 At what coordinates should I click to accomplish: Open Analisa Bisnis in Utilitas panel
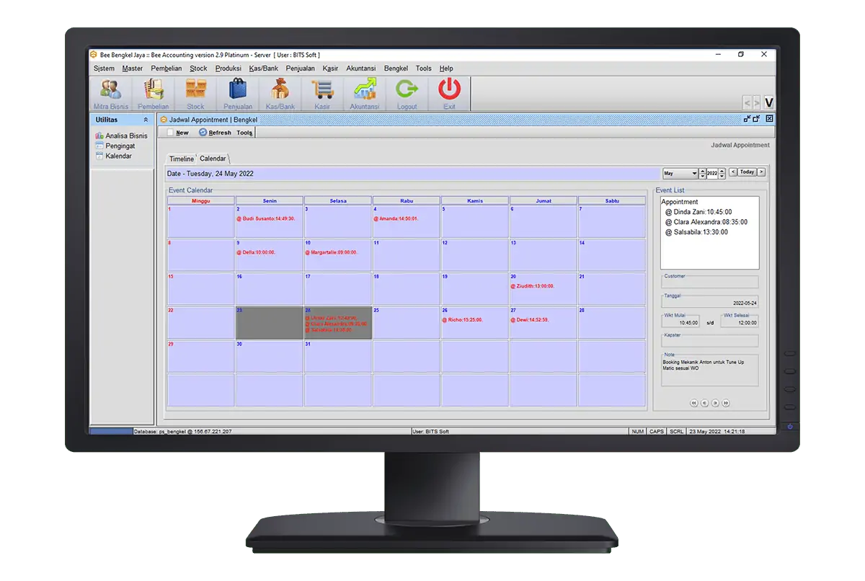click(125, 136)
